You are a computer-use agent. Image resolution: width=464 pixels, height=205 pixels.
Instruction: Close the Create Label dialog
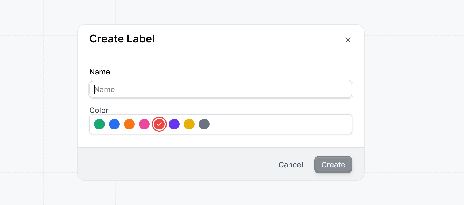click(348, 40)
